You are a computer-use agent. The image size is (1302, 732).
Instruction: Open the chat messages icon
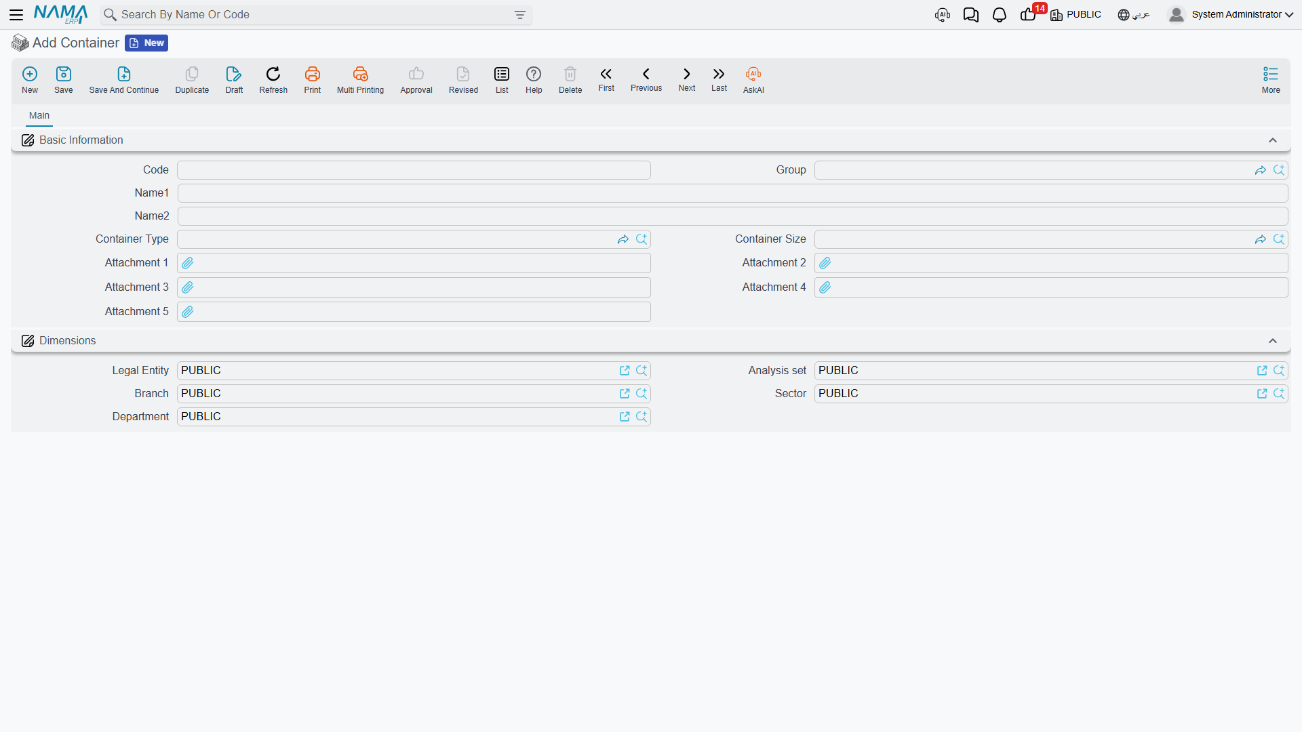971,14
